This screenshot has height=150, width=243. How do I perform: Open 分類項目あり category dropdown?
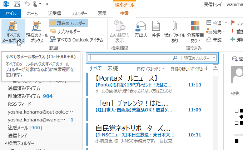pos(195,31)
